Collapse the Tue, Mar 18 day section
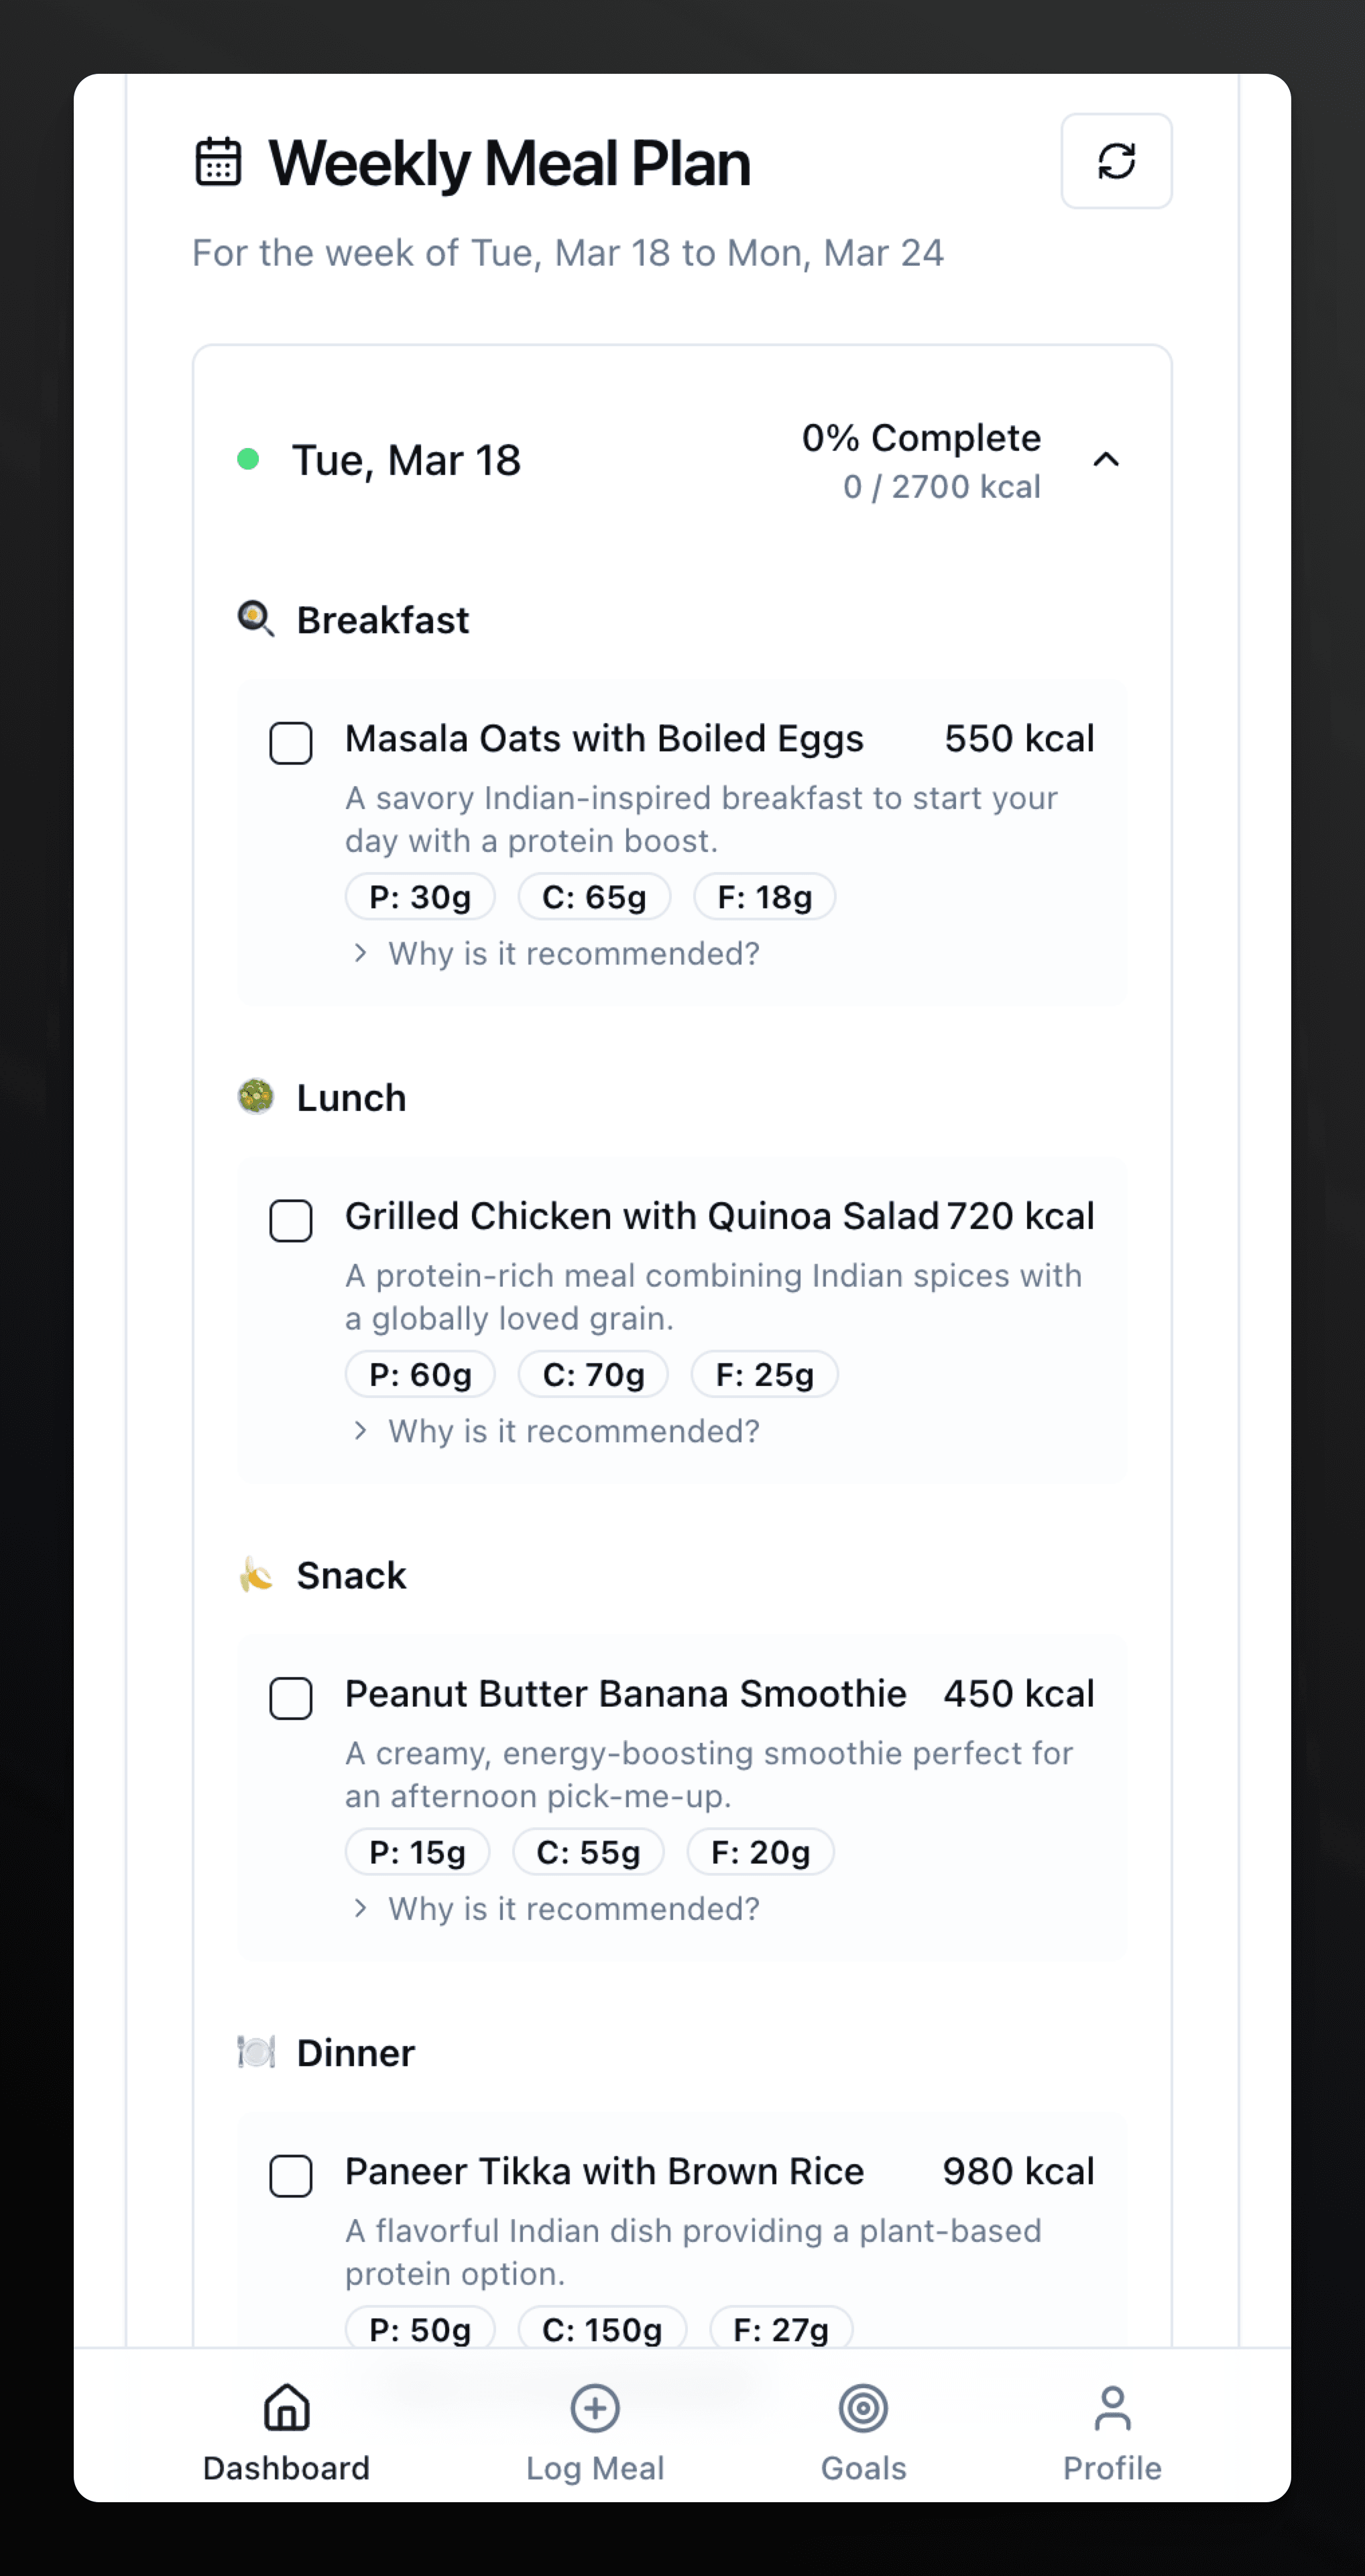The width and height of the screenshot is (1365, 2576). [x=1105, y=460]
